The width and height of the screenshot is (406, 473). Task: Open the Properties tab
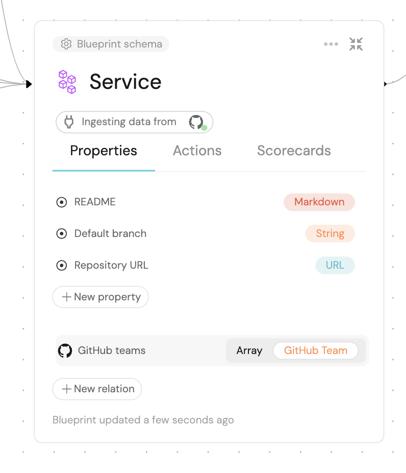point(104,151)
